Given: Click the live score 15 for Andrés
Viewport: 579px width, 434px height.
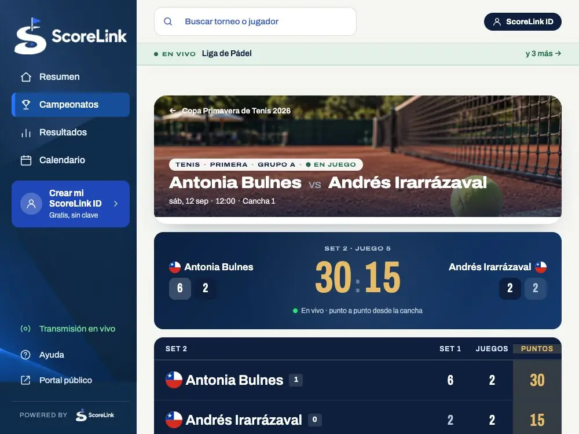Looking at the screenshot, I should [382, 277].
